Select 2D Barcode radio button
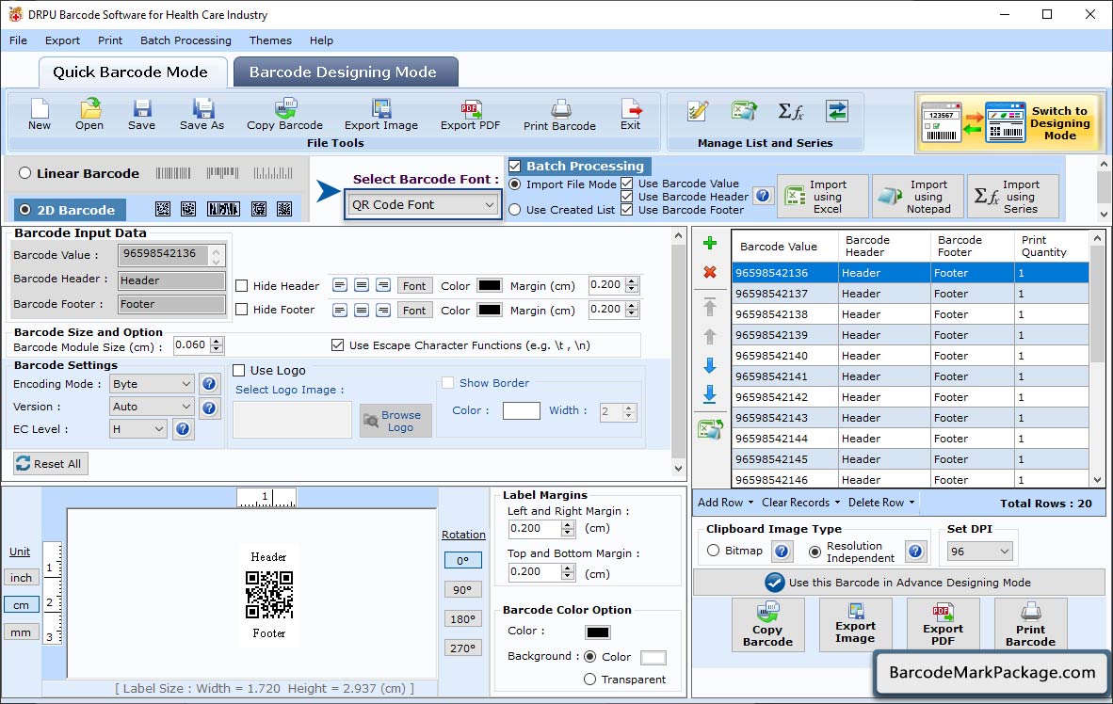1113x704 pixels. 24,210
